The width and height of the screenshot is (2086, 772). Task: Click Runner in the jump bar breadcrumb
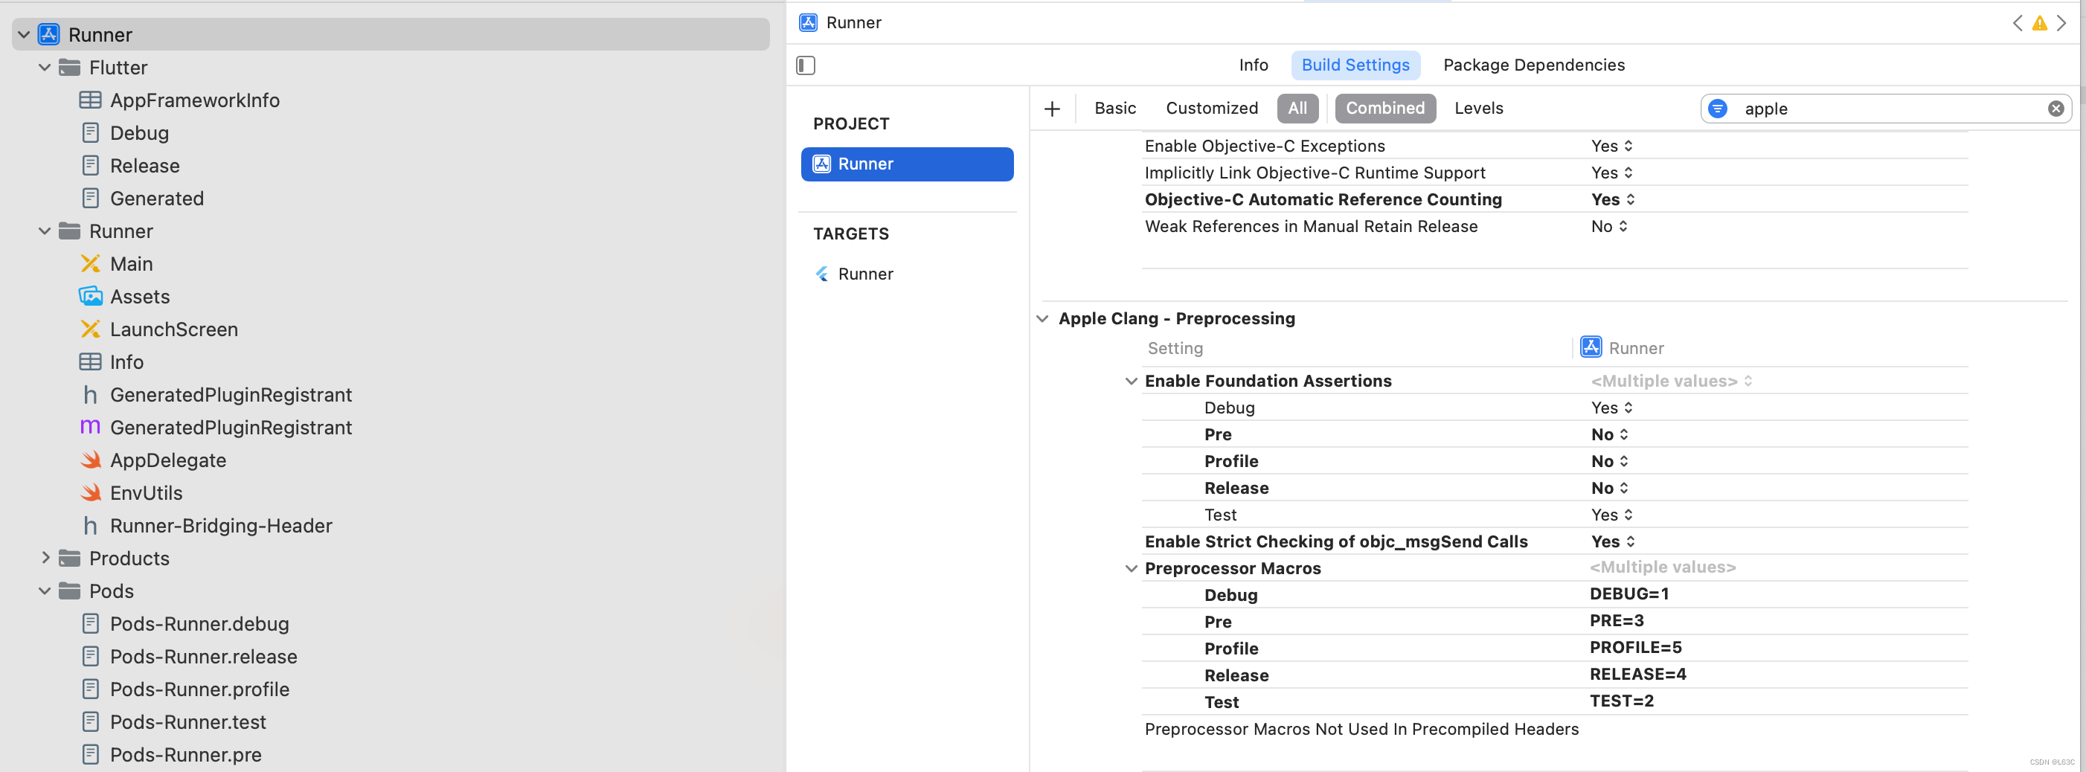pos(853,22)
